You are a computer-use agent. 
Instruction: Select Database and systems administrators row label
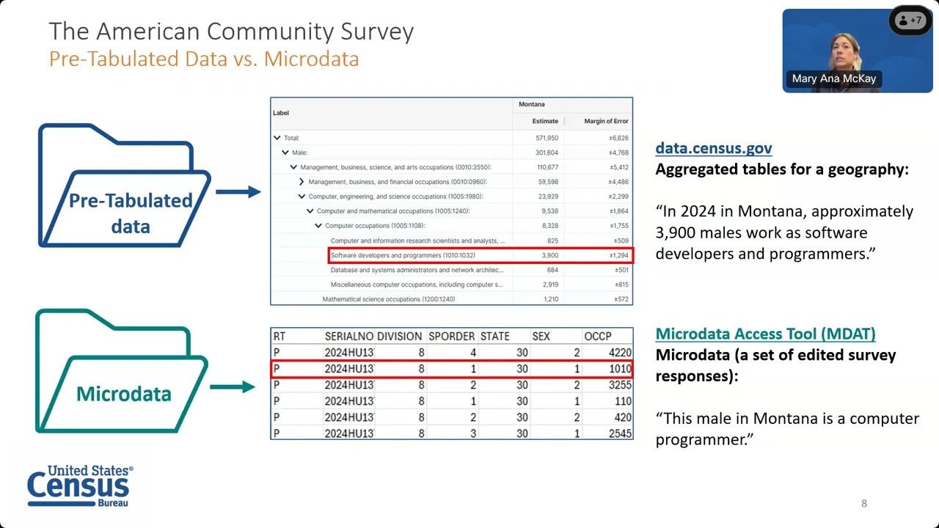416,270
